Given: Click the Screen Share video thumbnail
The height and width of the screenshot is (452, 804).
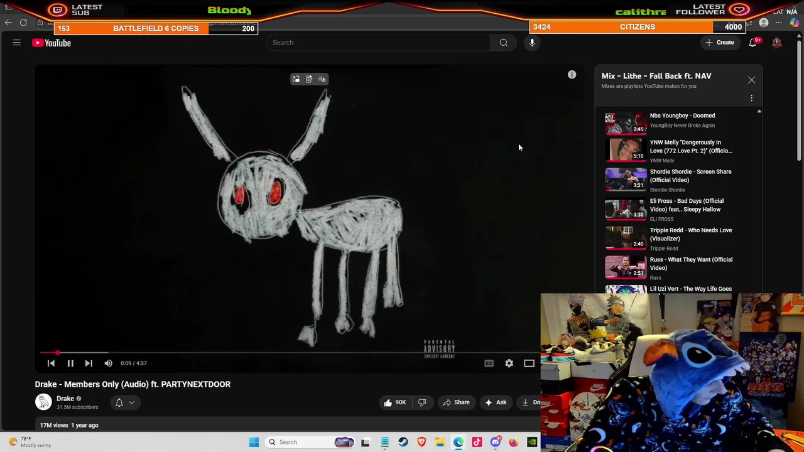Looking at the screenshot, I should click(626, 180).
